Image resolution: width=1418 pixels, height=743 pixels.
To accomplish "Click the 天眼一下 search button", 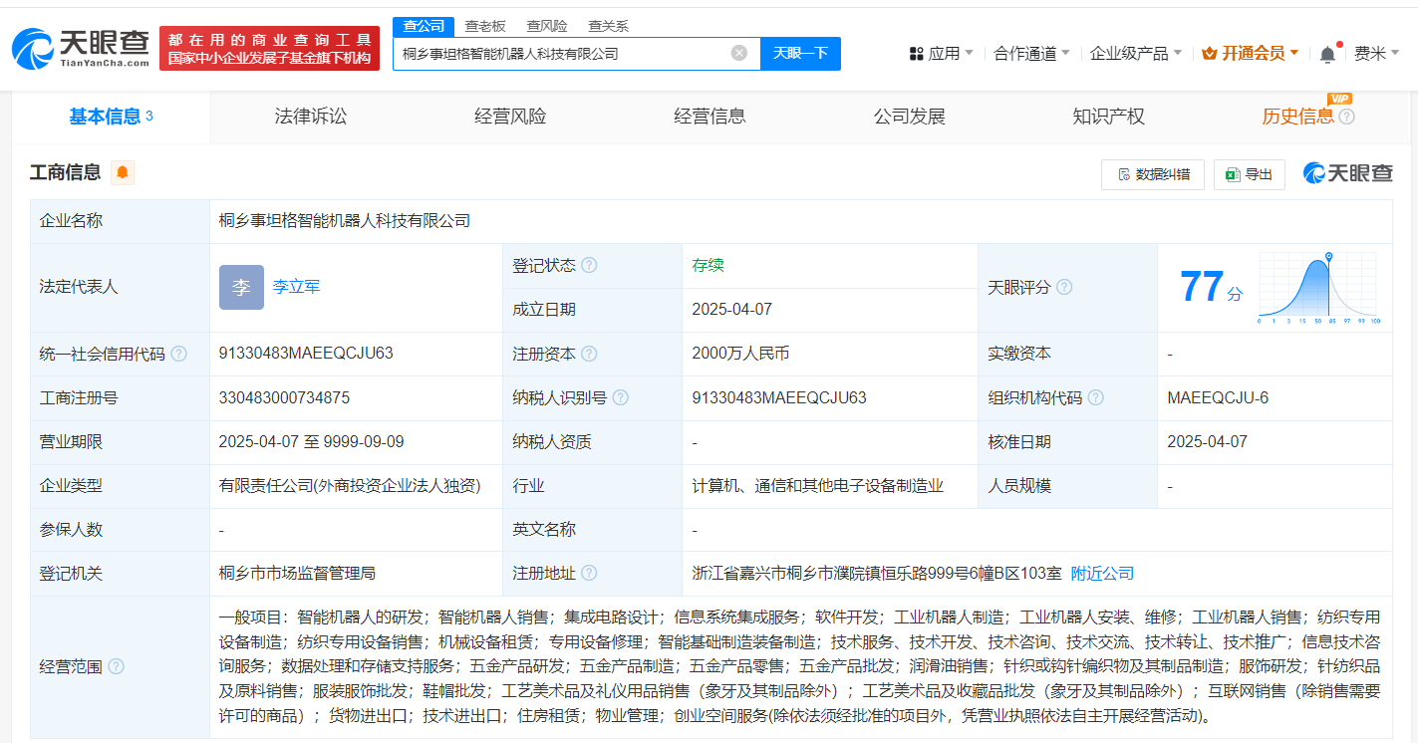I will pos(800,53).
